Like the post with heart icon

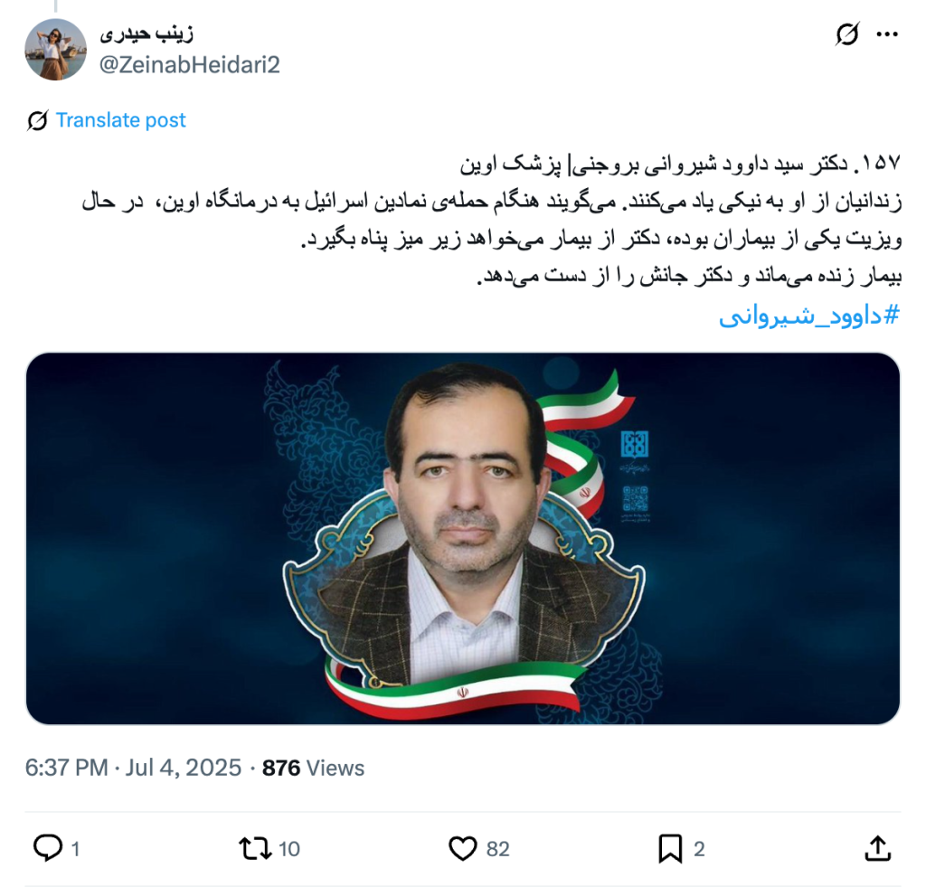pos(462,849)
